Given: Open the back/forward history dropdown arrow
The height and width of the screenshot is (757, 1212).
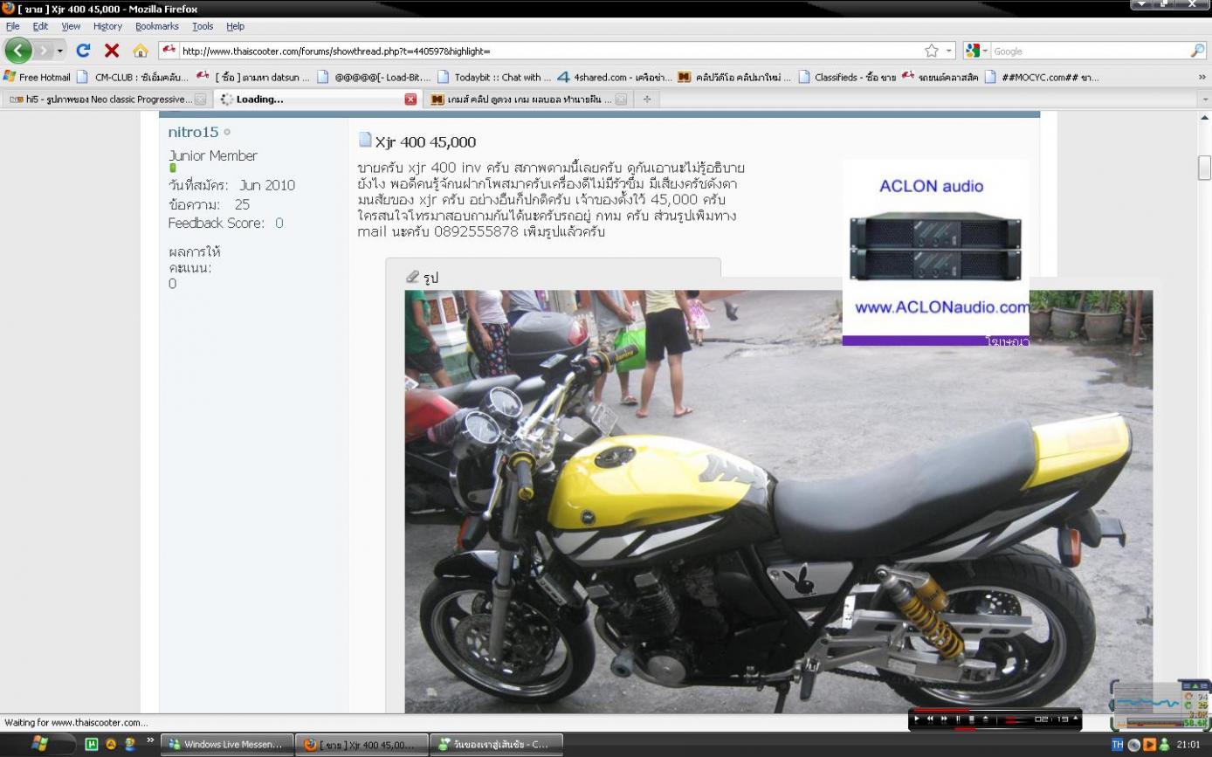Looking at the screenshot, I should 60,51.
